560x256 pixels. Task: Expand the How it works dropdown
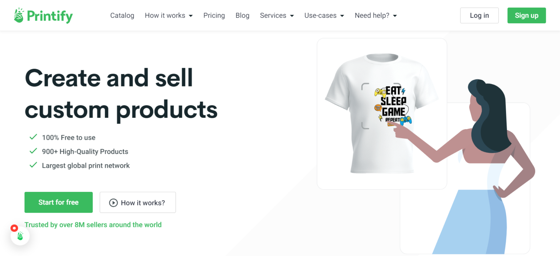(x=168, y=15)
